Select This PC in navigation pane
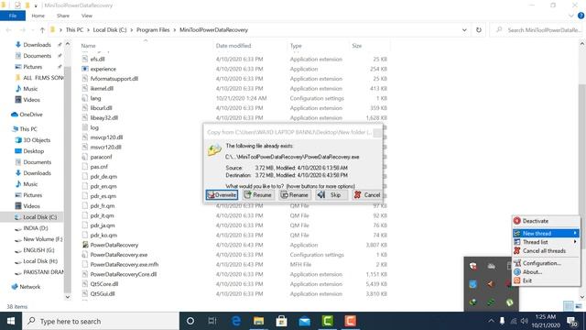 pos(28,129)
